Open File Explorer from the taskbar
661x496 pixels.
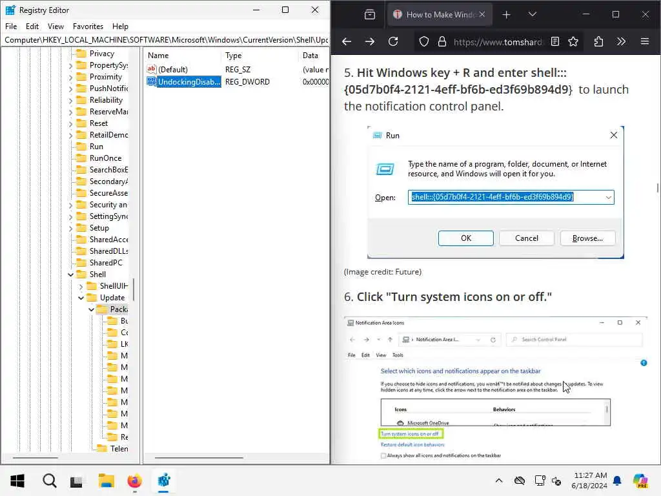click(106, 480)
